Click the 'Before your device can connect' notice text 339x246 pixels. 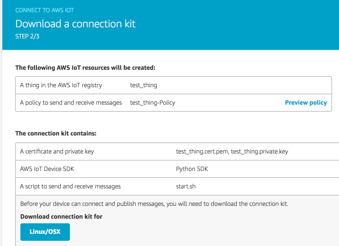coord(154,204)
